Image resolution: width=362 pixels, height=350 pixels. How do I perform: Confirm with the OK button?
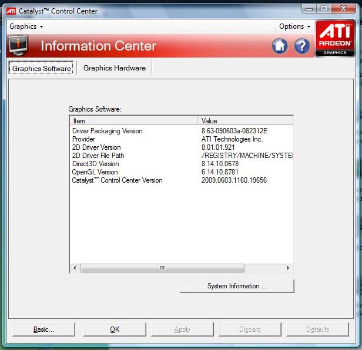coord(115,329)
